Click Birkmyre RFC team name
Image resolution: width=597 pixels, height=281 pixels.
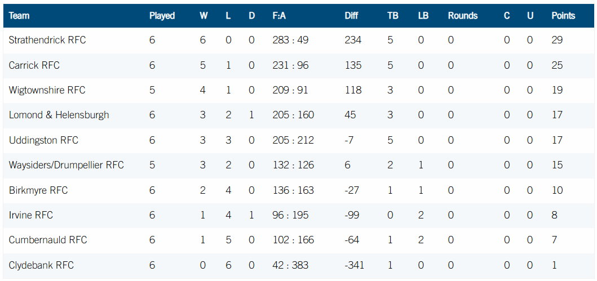tap(38, 190)
